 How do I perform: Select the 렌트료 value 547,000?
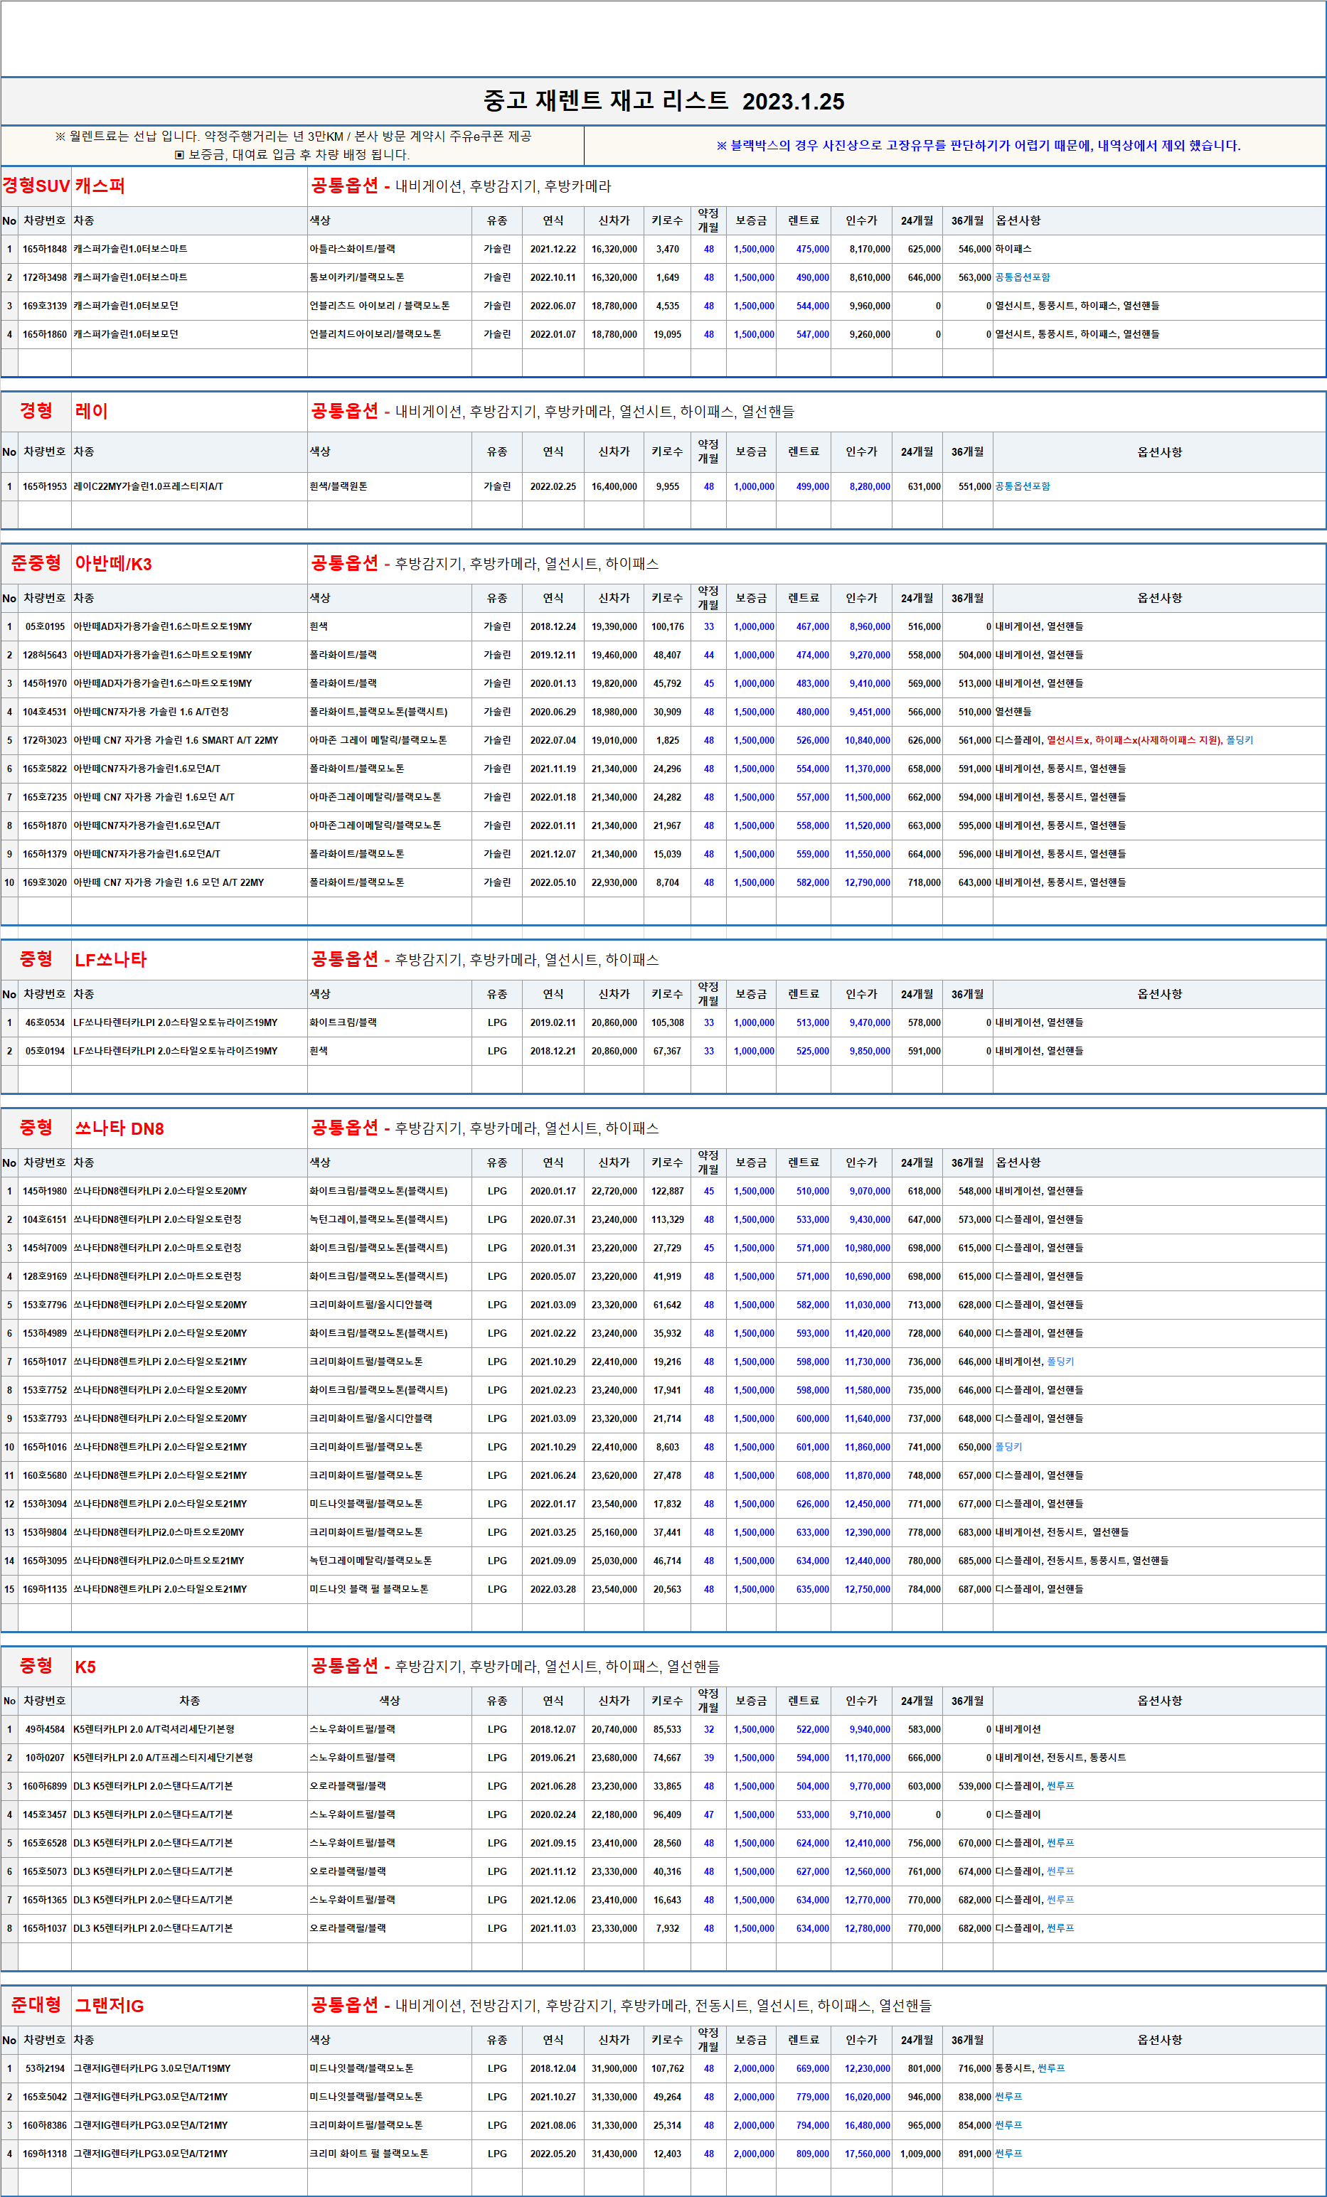click(x=812, y=336)
